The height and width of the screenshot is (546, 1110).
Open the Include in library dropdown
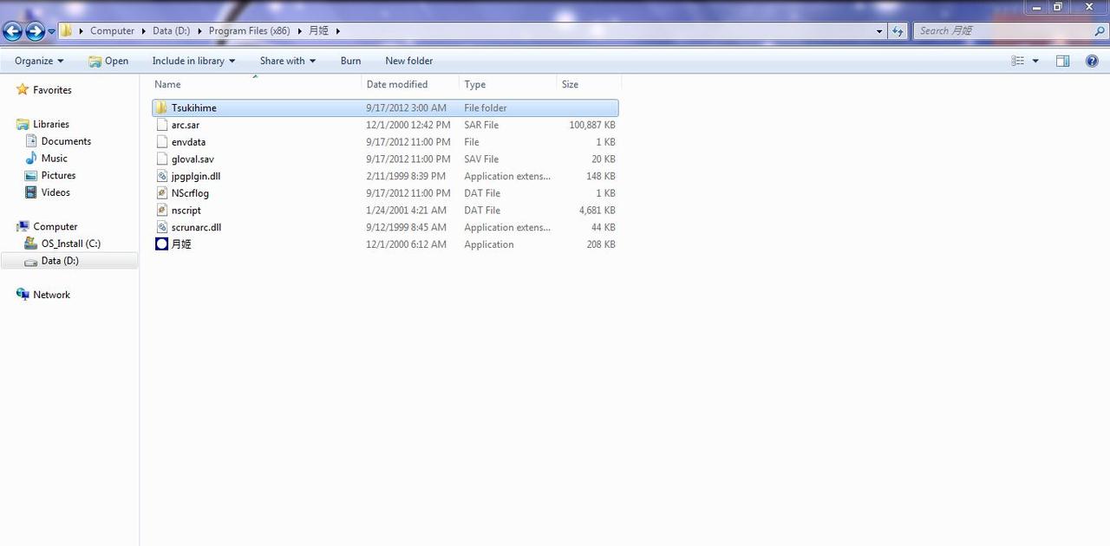193,61
